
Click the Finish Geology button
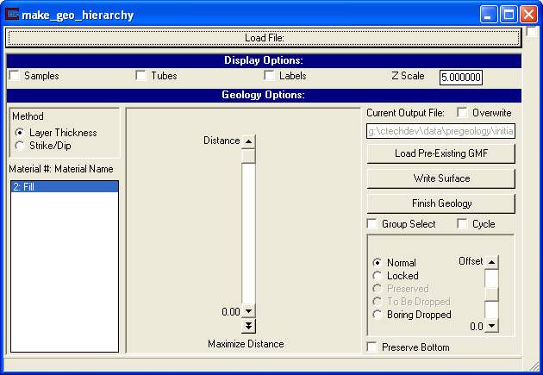[x=440, y=203]
